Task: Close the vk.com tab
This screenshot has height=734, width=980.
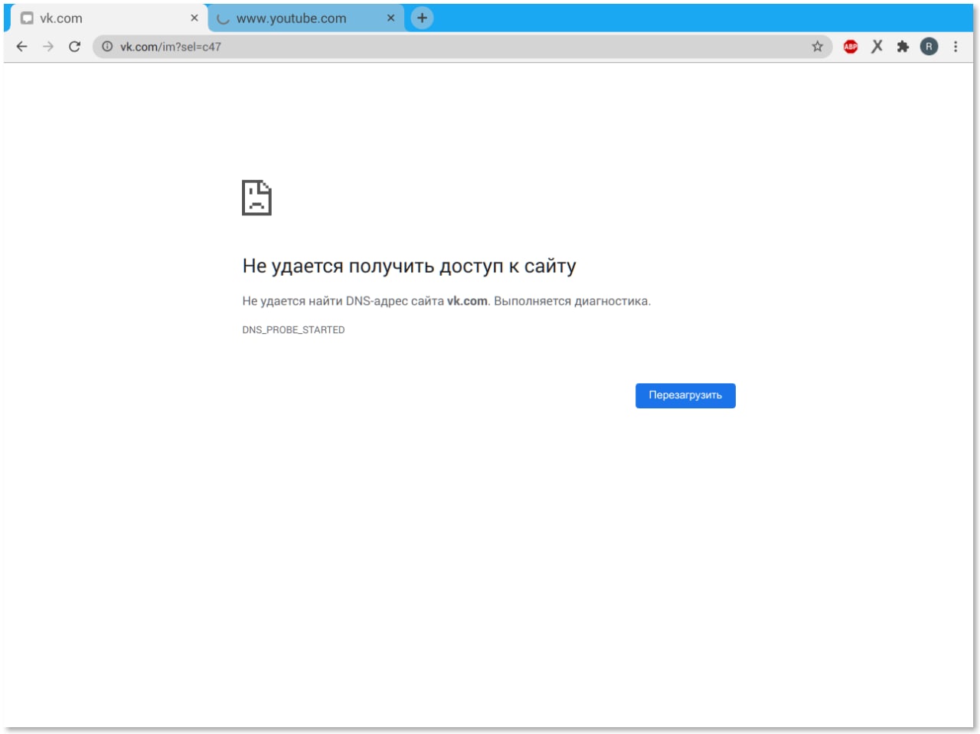Action: tap(194, 18)
